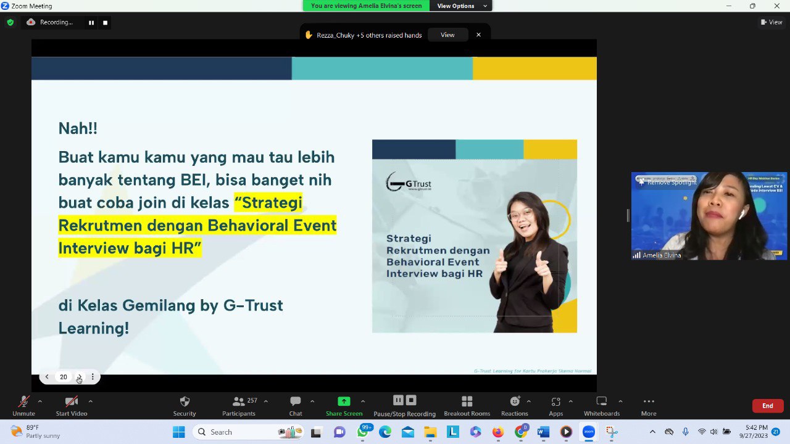
Task: Open Google Chrome from the taskbar
Action: (521, 432)
